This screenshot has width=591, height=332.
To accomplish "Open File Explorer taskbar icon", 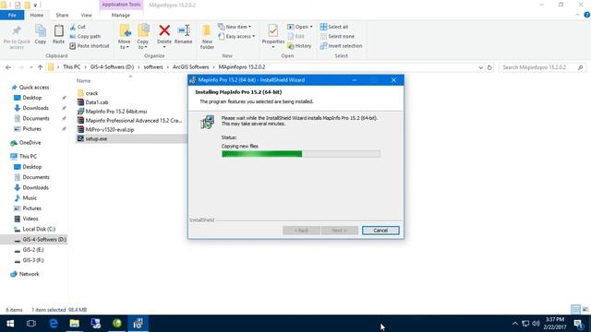I will click(74, 324).
